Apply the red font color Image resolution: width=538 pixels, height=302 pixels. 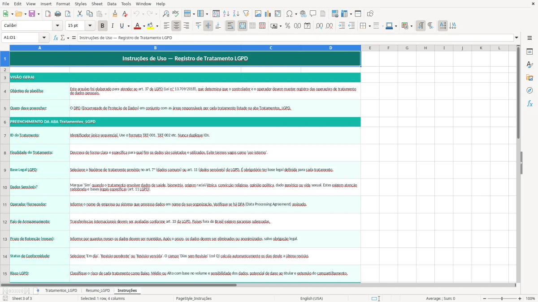138,26
